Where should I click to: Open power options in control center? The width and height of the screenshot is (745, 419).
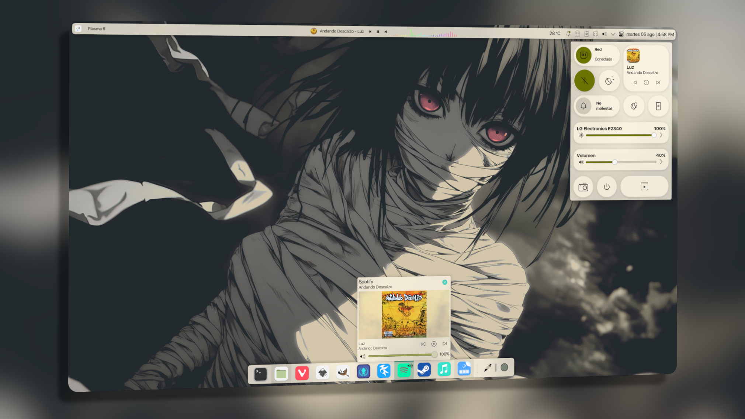coord(607,187)
